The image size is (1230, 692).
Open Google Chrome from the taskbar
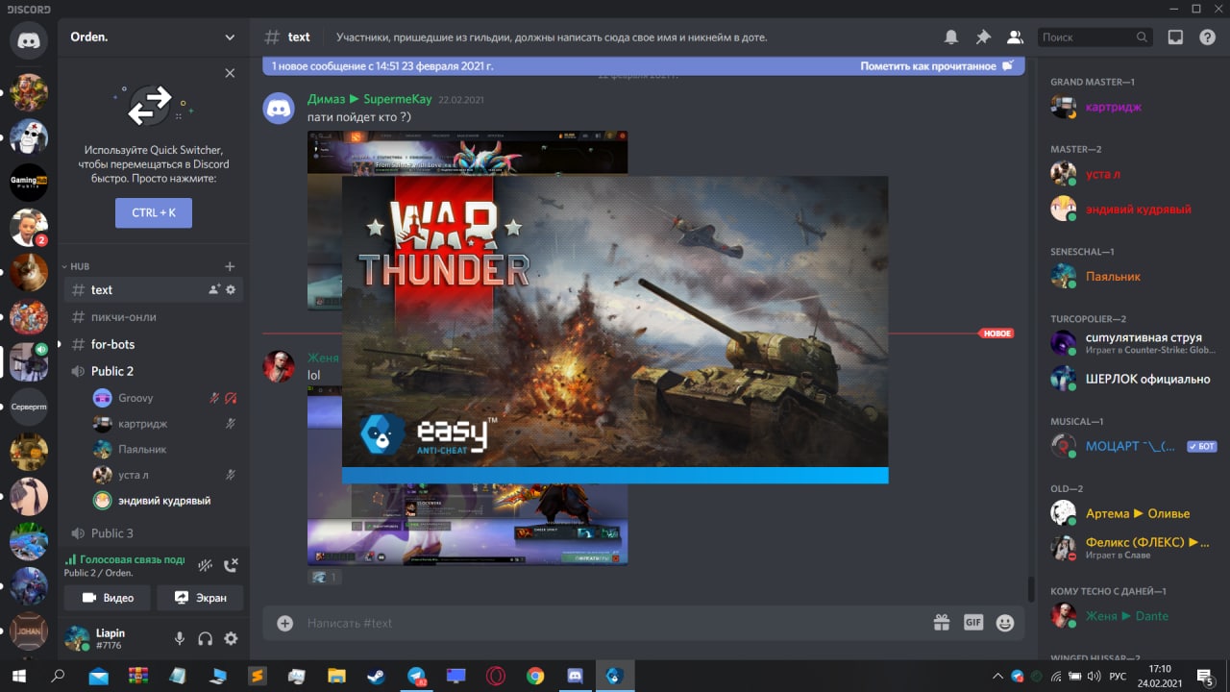click(535, 676)
